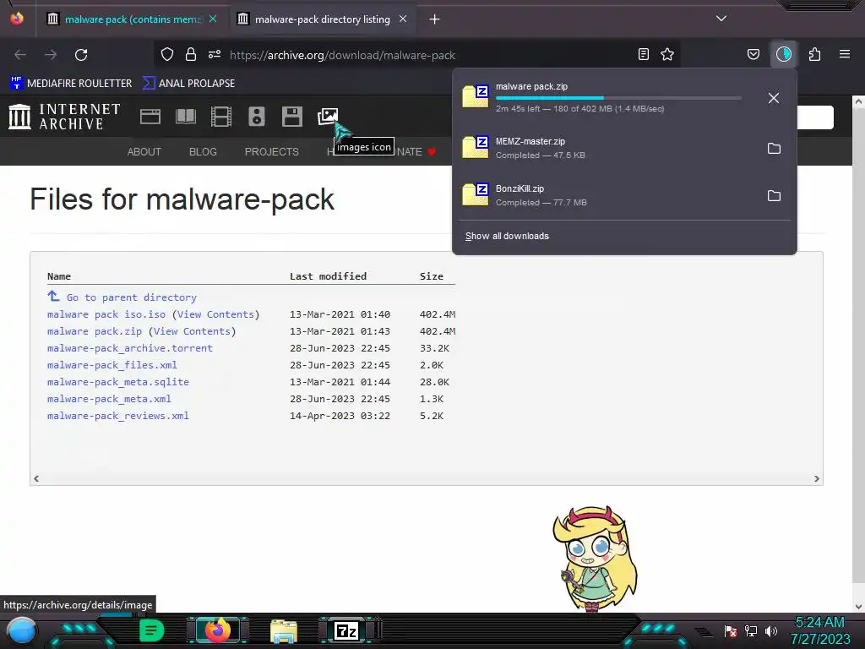Image resolution: width=865 pixels, height=649 pixels.
Task: Click the site security padlock icon
Action: tap(191, 54)
